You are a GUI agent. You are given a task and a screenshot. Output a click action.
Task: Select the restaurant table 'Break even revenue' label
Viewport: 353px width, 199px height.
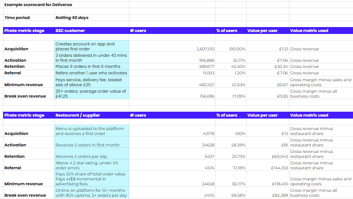coord(29,193)
